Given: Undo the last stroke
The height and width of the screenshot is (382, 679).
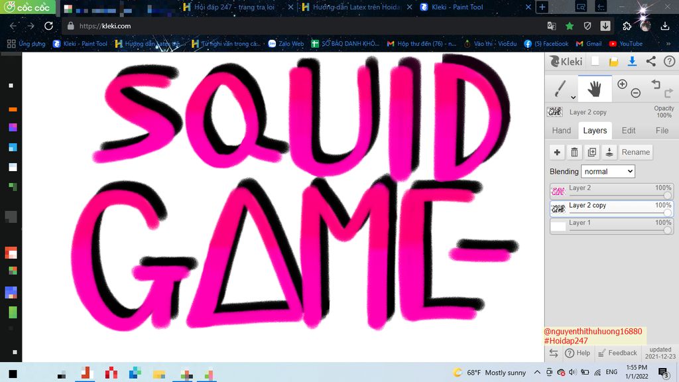Looking at the screenshot, I should pyautogui.click(x=656, y=84).
